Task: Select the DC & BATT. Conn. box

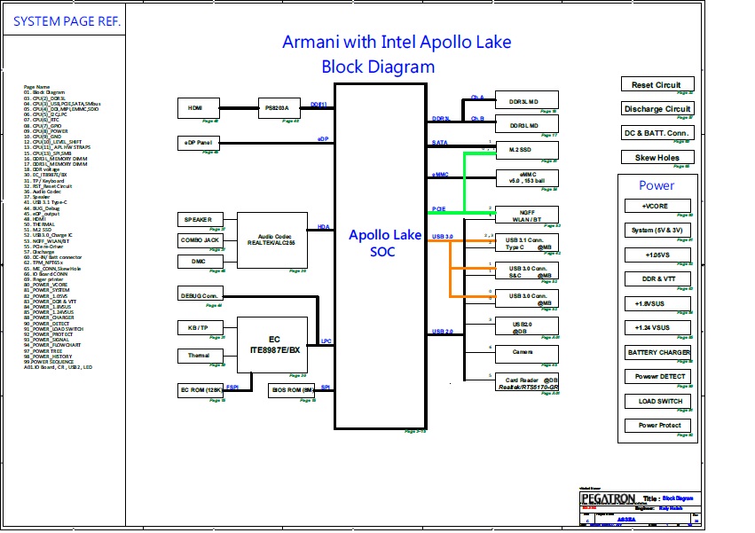Action: (x=657, y=133)
